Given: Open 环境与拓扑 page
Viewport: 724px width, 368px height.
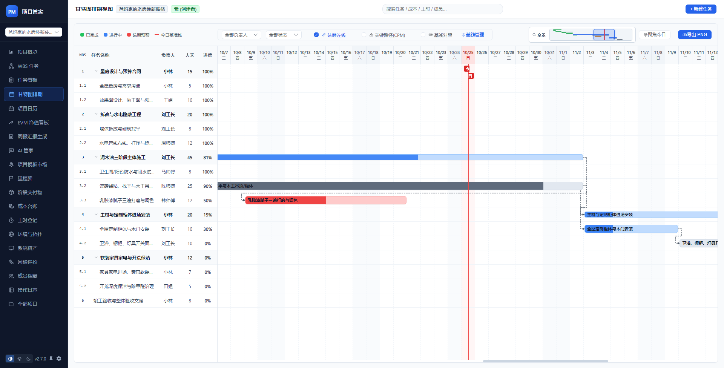Looking at the screenshot, I should coord(34,234).
